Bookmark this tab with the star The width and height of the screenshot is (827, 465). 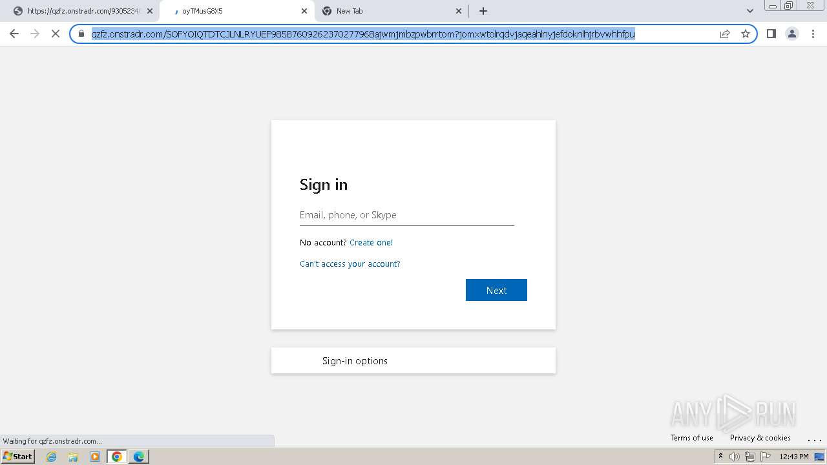(746, 34)
